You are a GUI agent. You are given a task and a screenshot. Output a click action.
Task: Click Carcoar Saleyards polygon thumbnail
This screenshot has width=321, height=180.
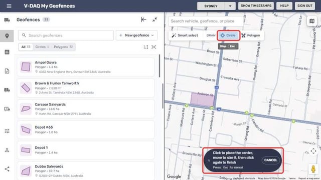pyautogui.click(x=26, y=109)
